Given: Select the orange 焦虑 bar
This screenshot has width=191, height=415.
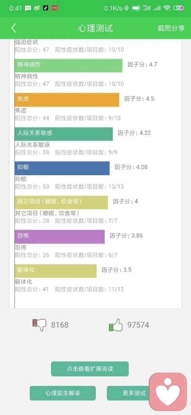Looking at the screenshot, I should (67, 100).
